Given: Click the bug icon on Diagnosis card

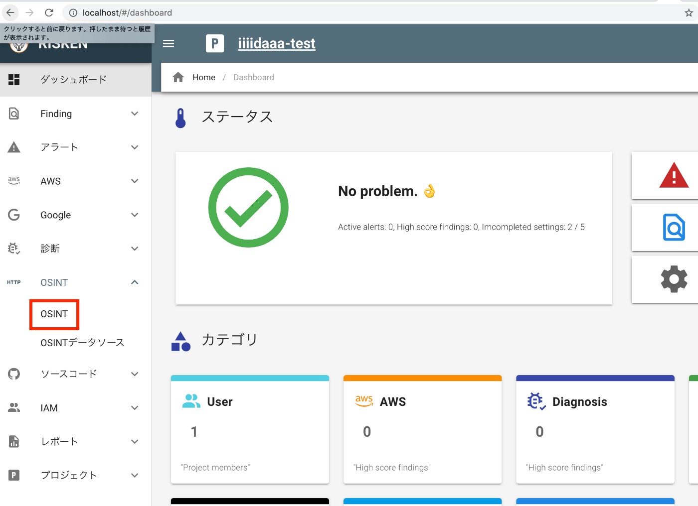Looking at the screenshot, I should point(536,401).
